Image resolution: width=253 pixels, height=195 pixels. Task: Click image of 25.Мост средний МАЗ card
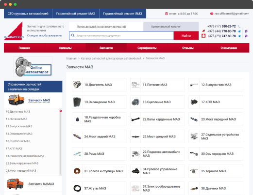pos(135,136)
